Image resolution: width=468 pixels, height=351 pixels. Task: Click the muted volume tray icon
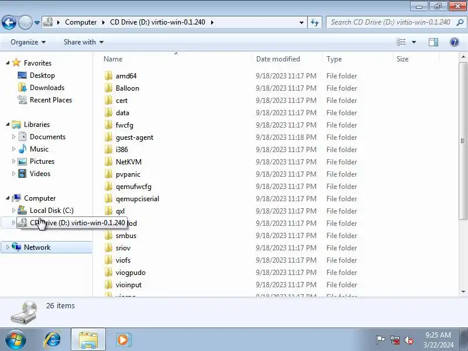tap(408, 340)
